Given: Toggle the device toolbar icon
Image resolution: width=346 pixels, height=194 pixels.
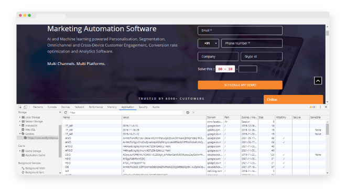Looking at the screenshot, I should [25, 107].
